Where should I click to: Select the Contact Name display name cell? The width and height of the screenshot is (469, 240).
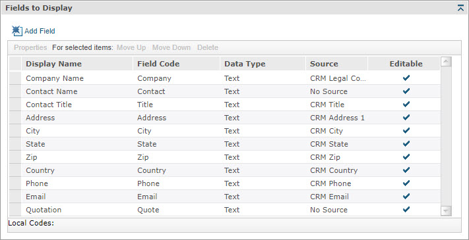[x=77, y=91]
